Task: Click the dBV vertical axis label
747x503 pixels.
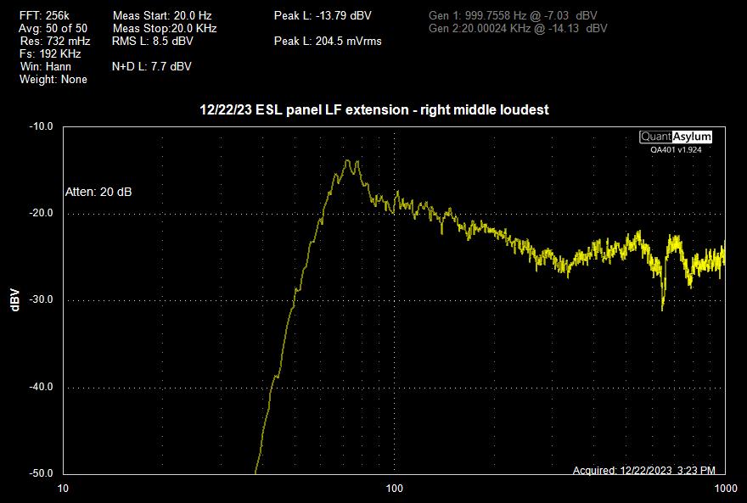Action: point(15,299)
